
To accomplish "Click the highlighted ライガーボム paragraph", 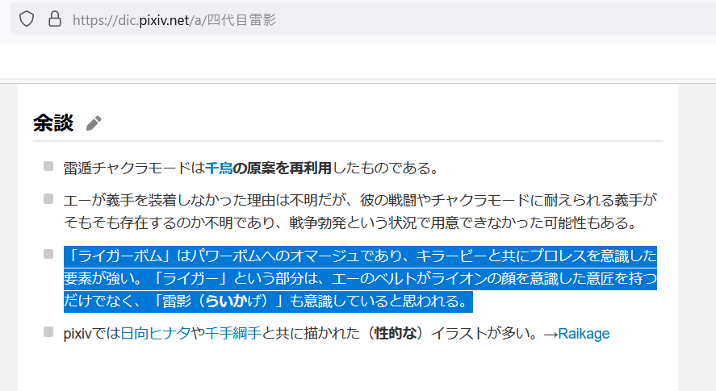I will (360, 279).
